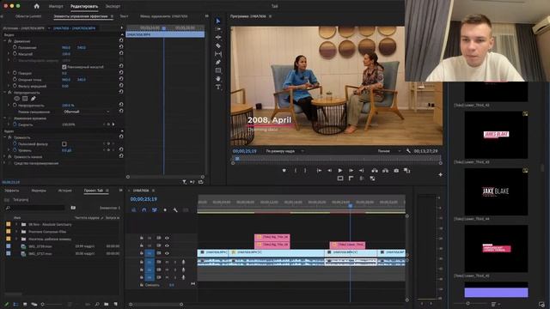
Task: Solo the first audio track
Action: coord(175,262)
